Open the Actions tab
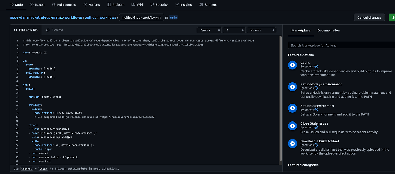This screenshot has height=174, width=395. click(92, 5)
